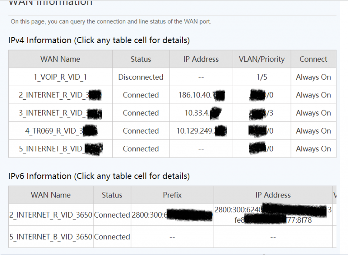The image size is (348, 255).
Task: Select the 5_INTERNET_B_VID_3650 IPv6 row
Action: point(172,237)
